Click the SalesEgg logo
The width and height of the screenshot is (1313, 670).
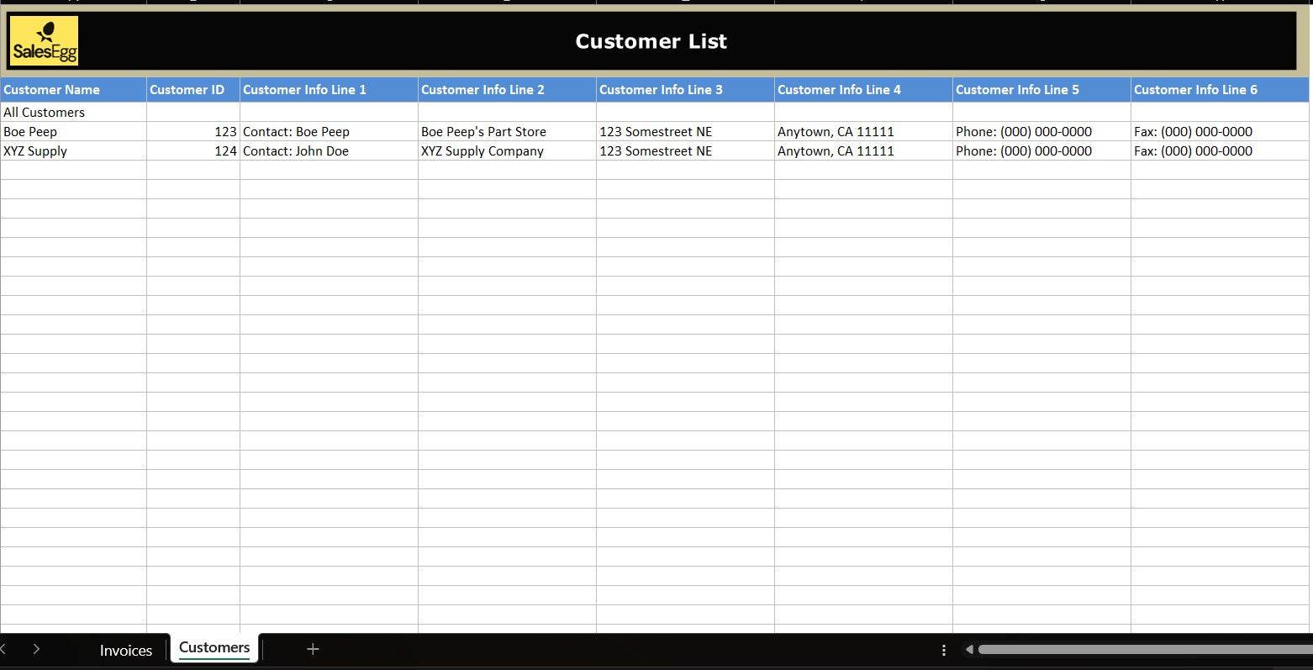click(x=45, y=41)
